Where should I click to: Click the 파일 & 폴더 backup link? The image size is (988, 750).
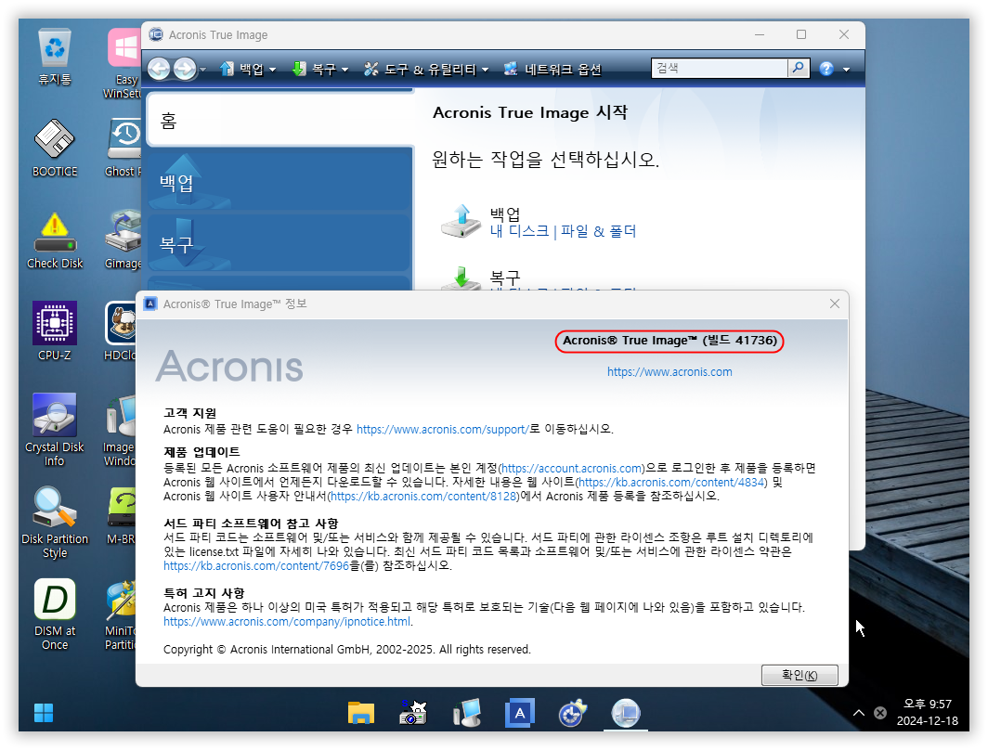(x=598, y=231)
